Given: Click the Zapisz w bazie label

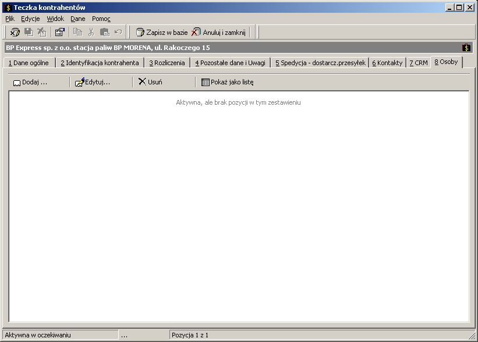Looking at the screenshot, I should pyautogui.click(x=167, y=33).
